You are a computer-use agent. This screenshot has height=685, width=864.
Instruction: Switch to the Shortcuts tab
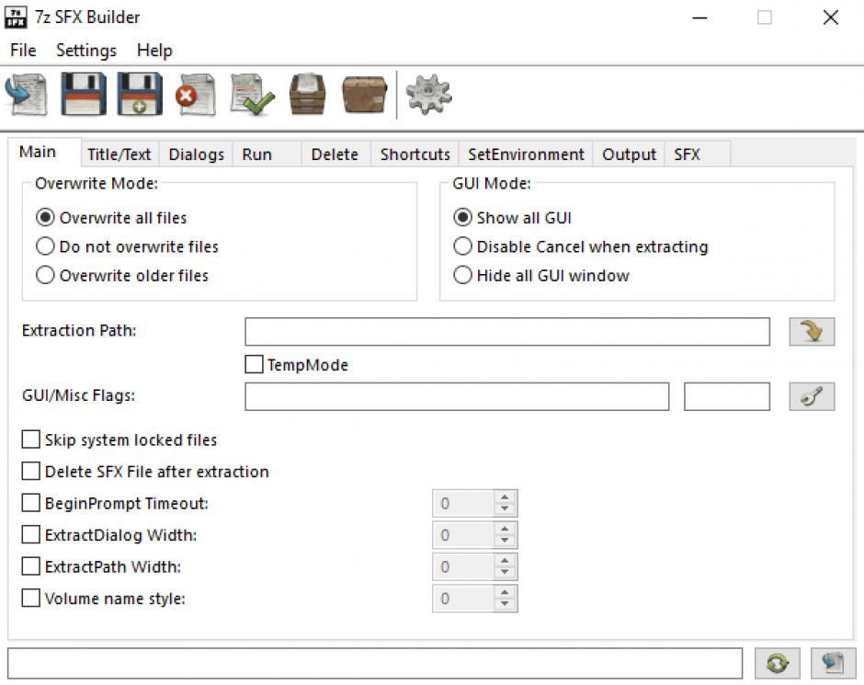(415, 154)
